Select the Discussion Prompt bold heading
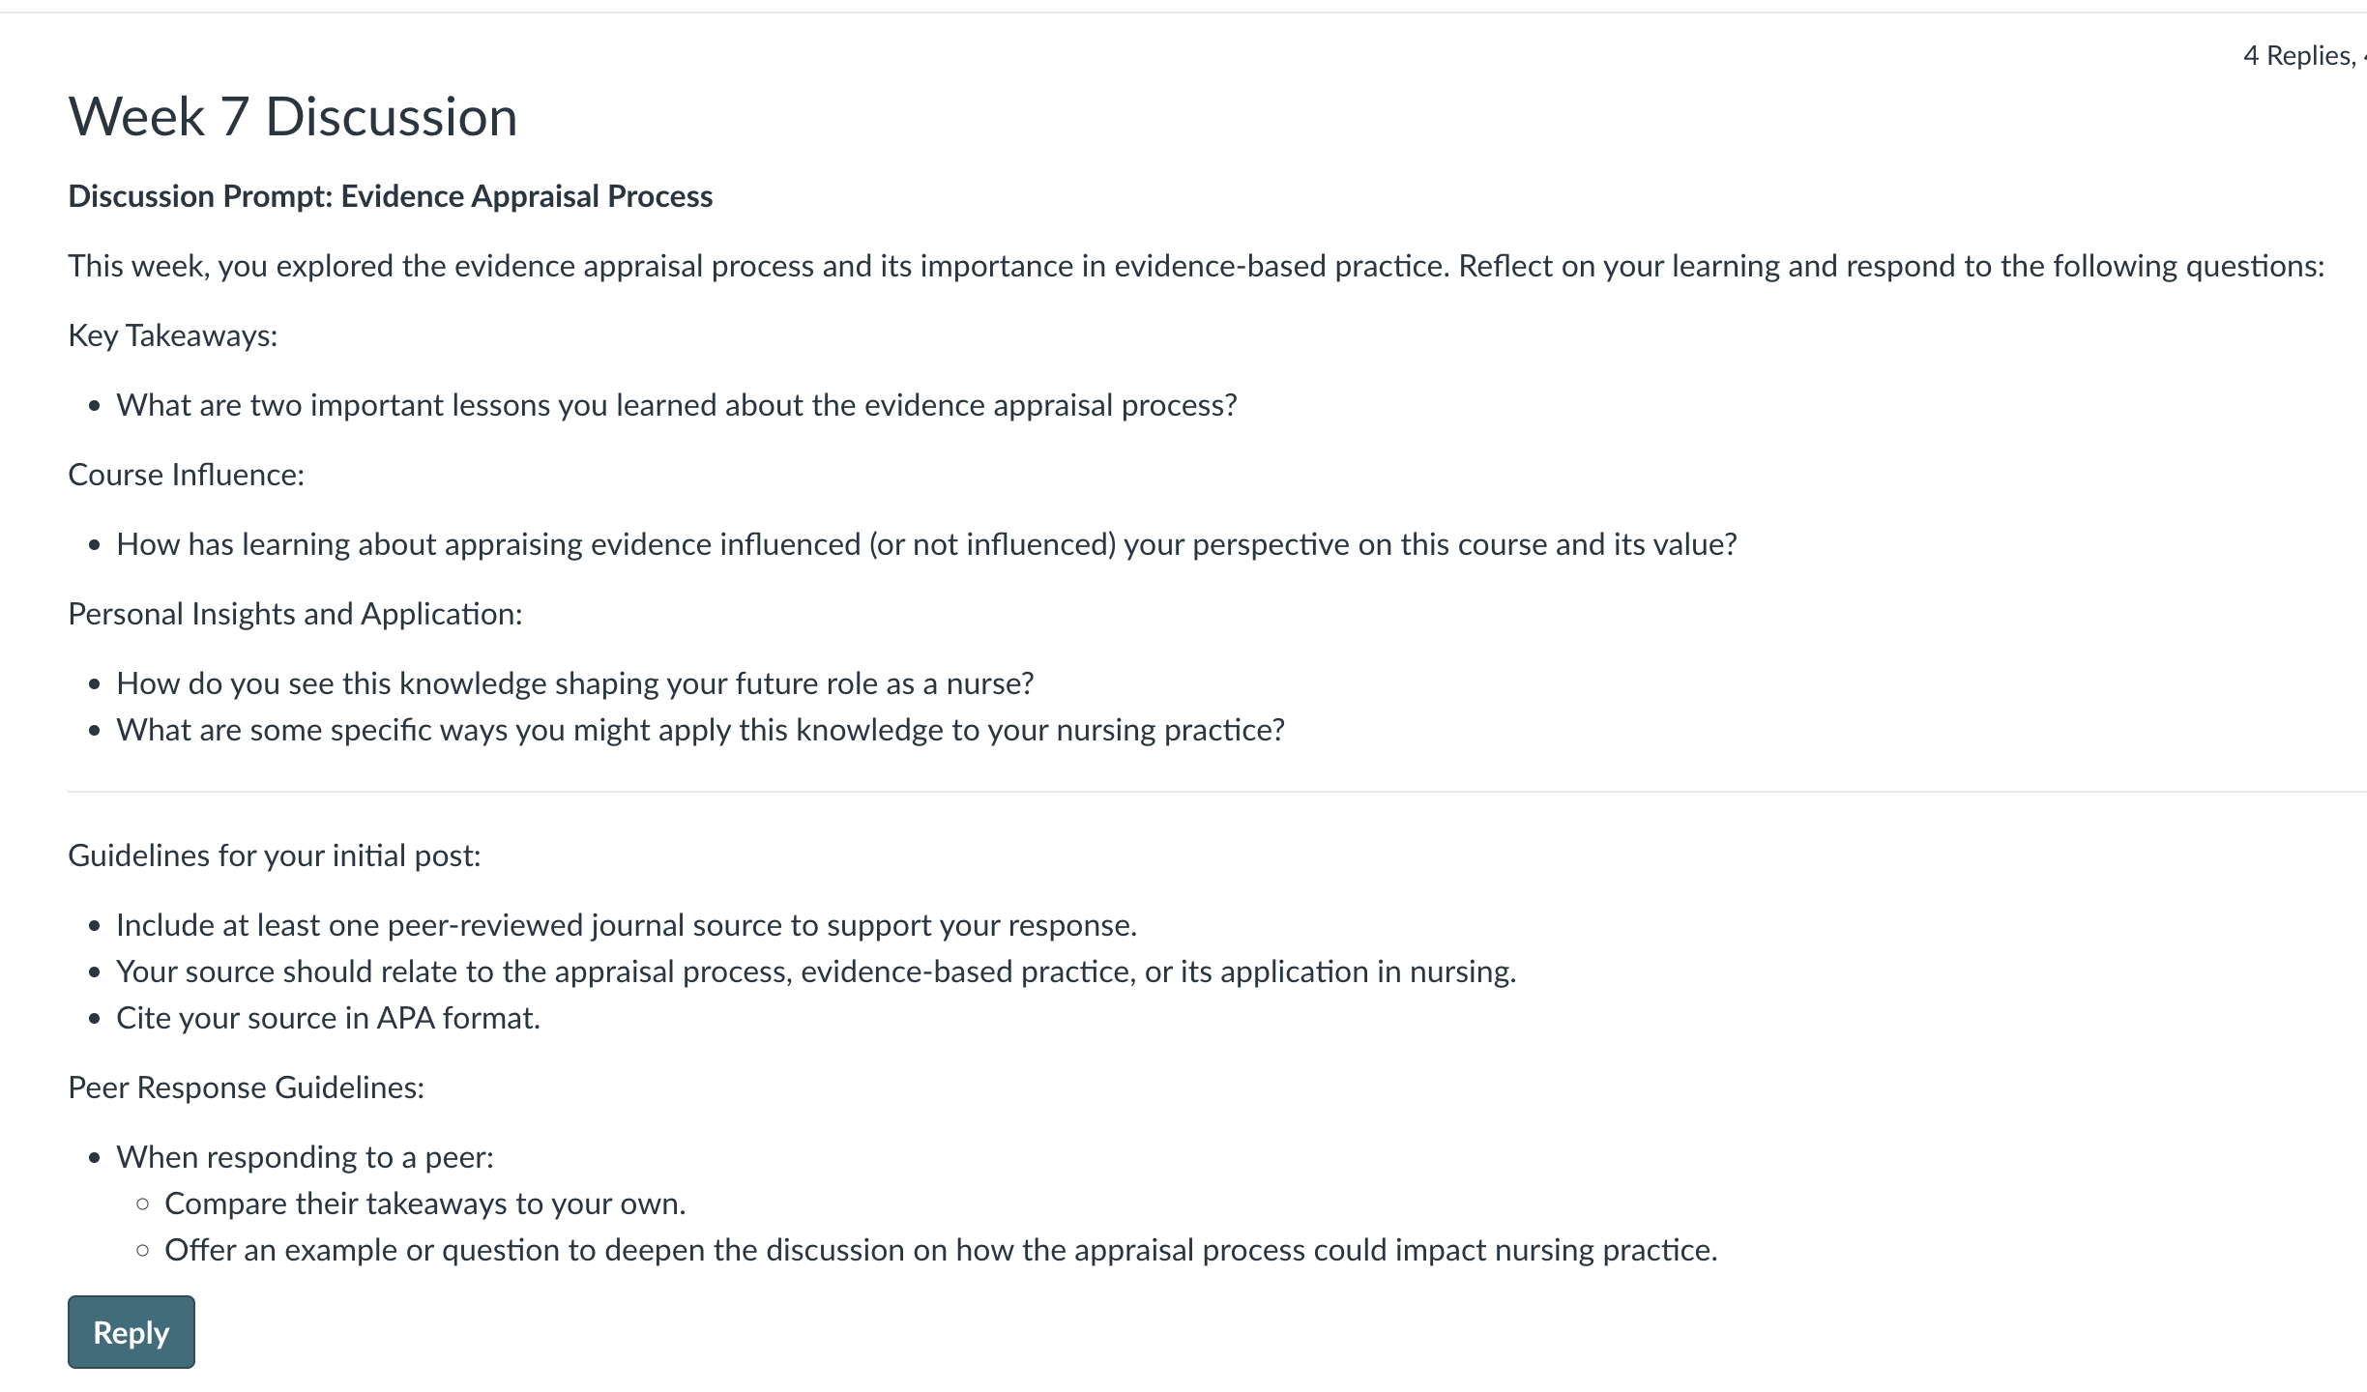Screen dimensions: 2367x1392 [391, 196]
